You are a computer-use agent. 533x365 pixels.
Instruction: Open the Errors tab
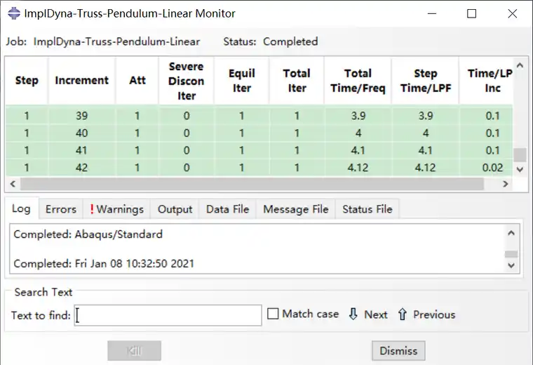[x=61, y=209]
